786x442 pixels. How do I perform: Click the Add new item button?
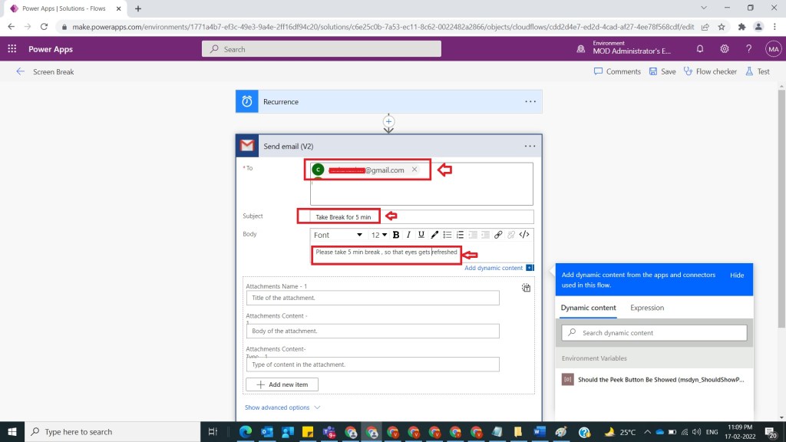coord(282,384)
